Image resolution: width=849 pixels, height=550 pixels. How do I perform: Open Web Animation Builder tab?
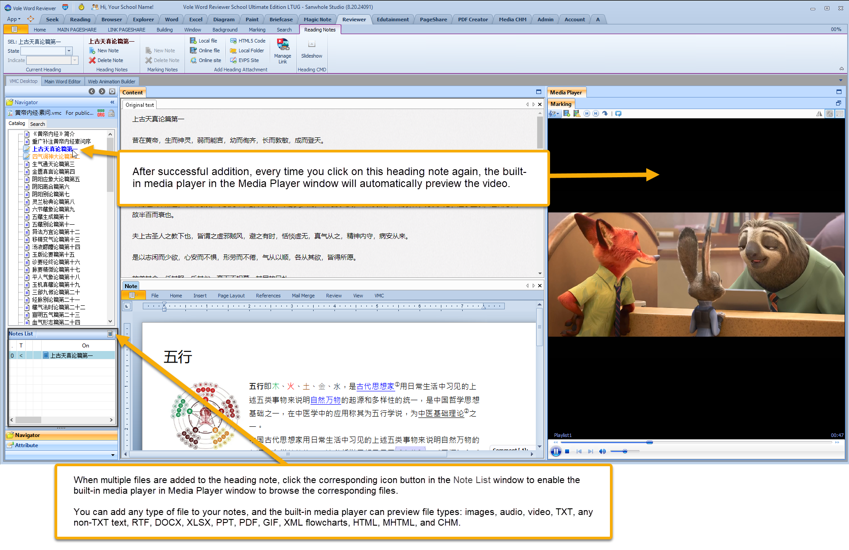coord(111,82)
